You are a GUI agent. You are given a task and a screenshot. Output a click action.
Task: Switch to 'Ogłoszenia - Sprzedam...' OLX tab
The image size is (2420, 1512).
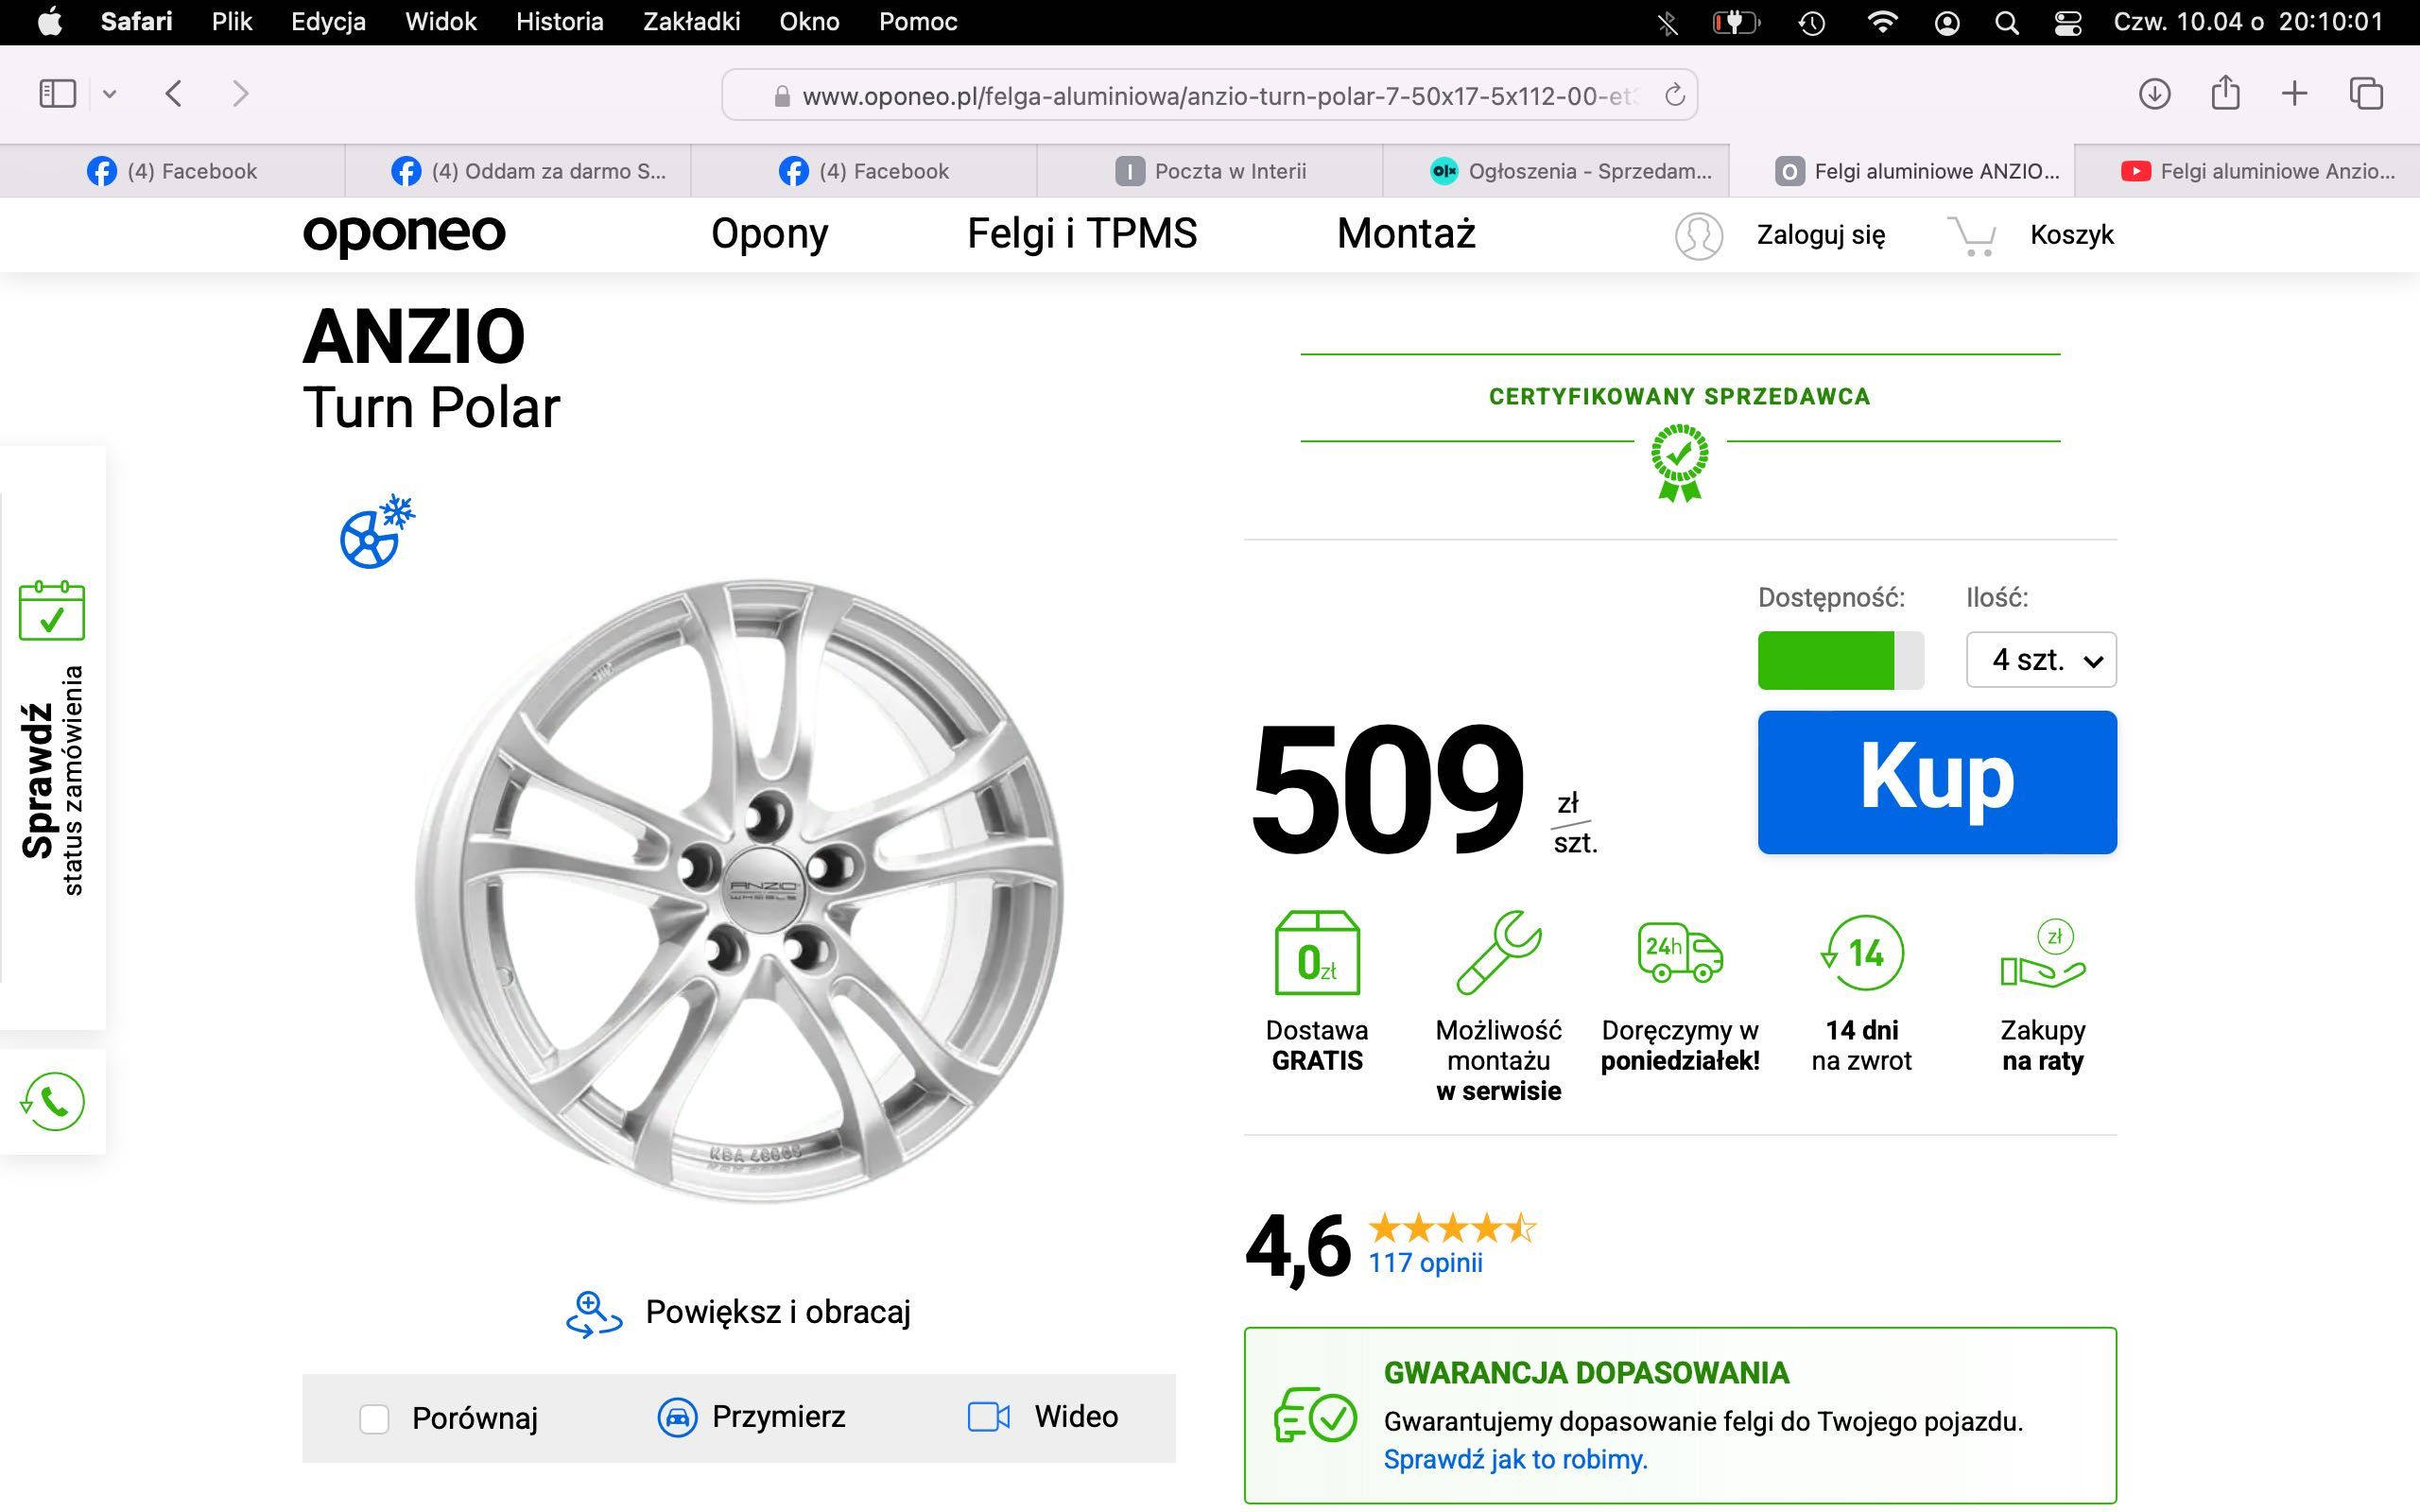(1556, 171)
